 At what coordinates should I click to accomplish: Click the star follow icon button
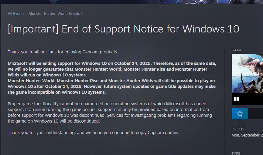pyautogui.click(x=240, y=113)
